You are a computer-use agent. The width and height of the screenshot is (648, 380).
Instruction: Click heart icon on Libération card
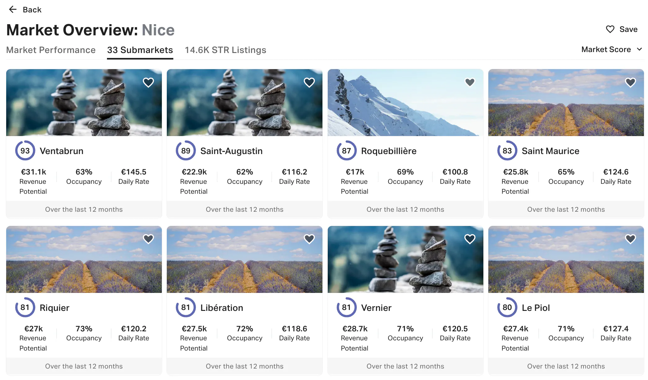click(x=309, y=239)
